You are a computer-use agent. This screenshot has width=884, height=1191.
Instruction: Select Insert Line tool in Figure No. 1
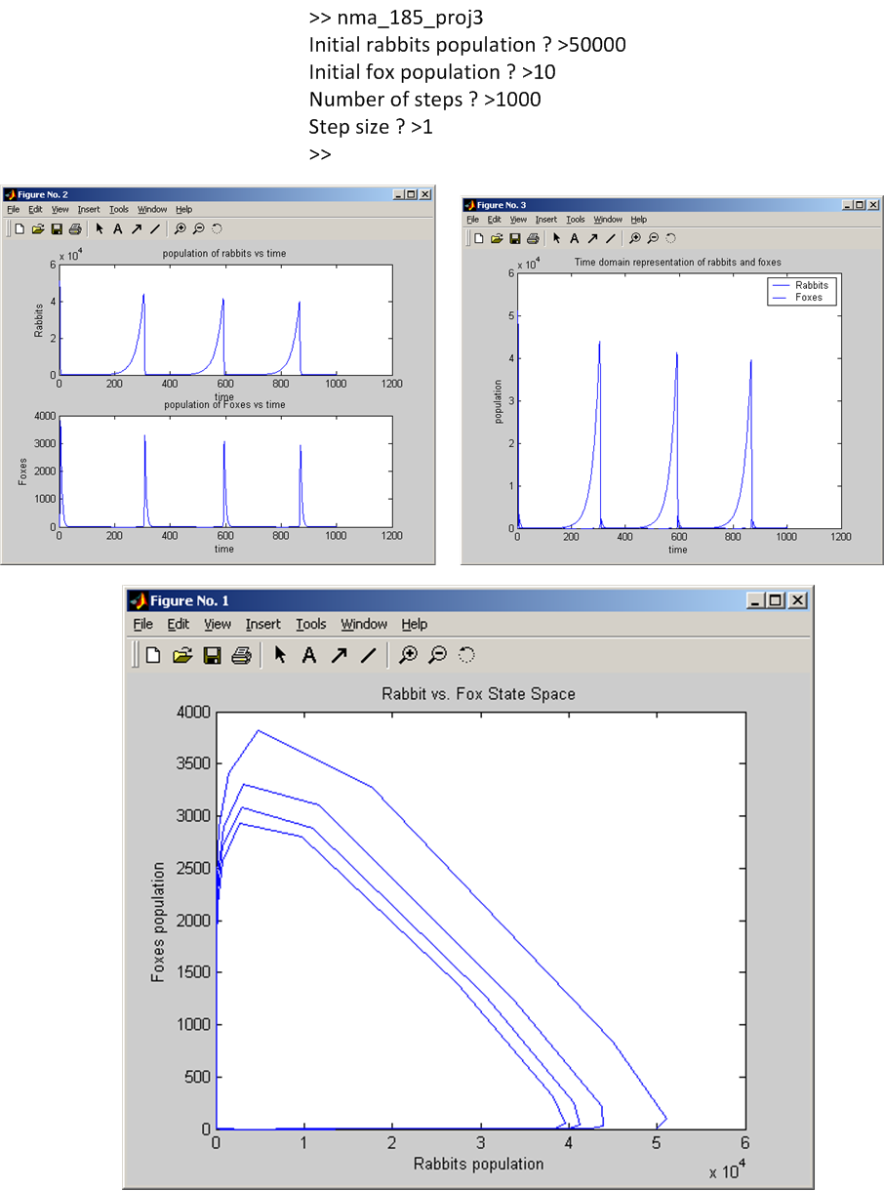click(x=368, y=655)
